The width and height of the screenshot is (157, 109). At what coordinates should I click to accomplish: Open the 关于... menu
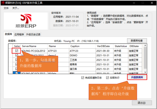click(x=16, y=8)
